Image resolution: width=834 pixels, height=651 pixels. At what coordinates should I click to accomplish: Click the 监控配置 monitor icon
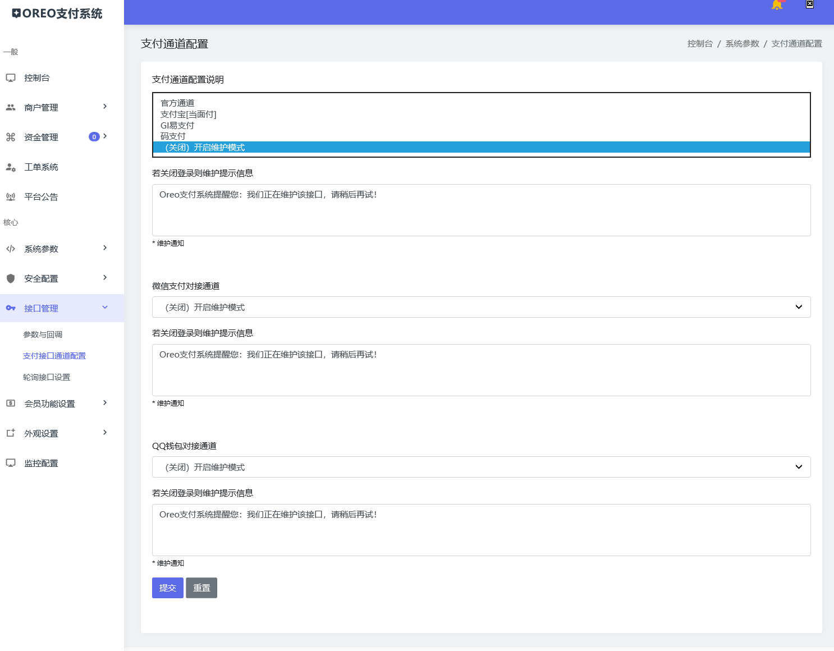point(11,464)
